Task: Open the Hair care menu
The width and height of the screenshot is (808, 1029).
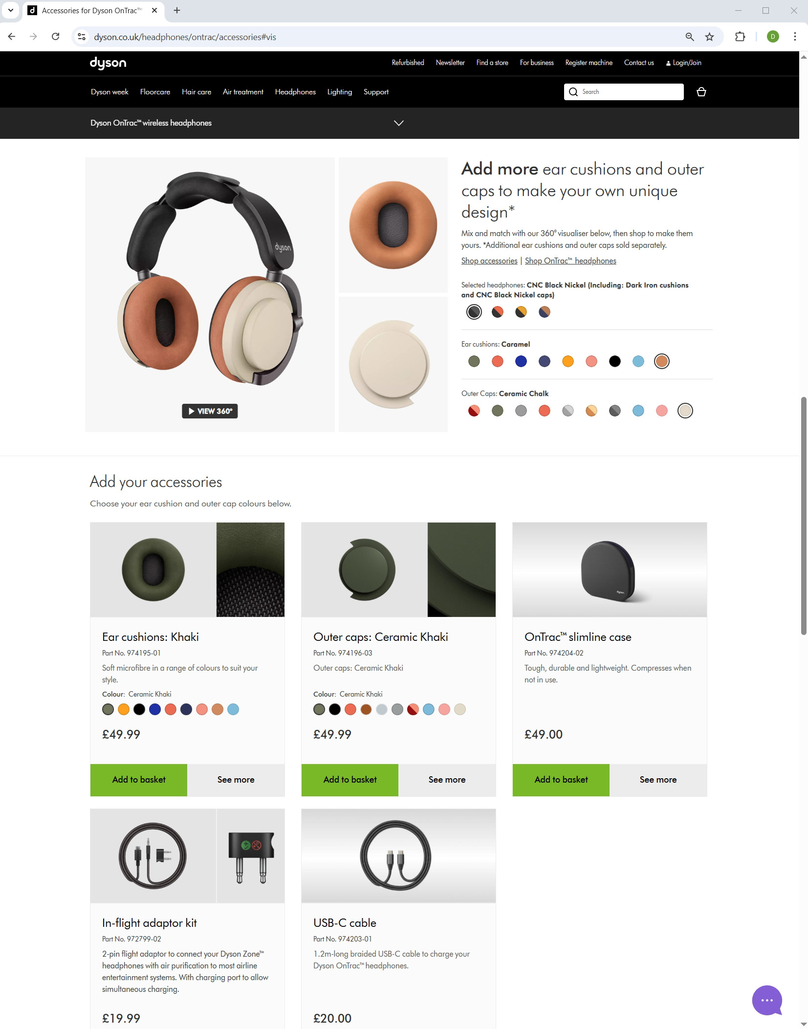Action: 197,92
